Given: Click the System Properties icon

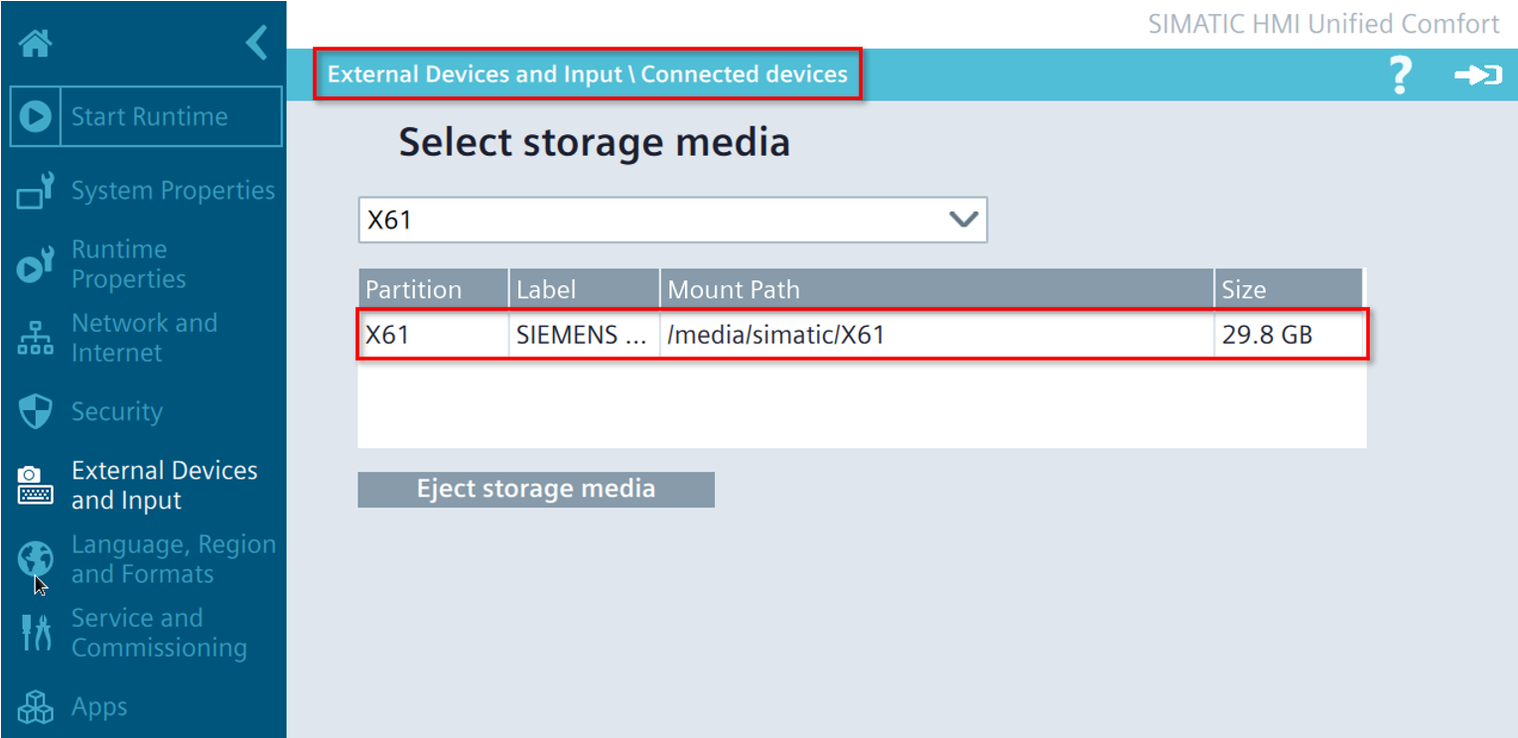Looking at the screenshot, I should coord(36,191).
